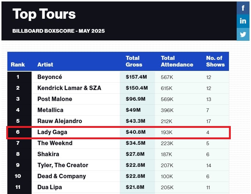Select Kendrick Lamar & SZA row
The height and width of the screenshot is (194, 251).
tap(69, 88)
